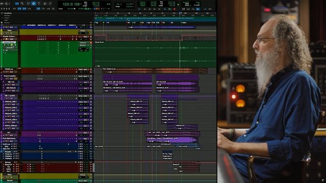Select the Sitar track name
326x183 pixels.
7,146
